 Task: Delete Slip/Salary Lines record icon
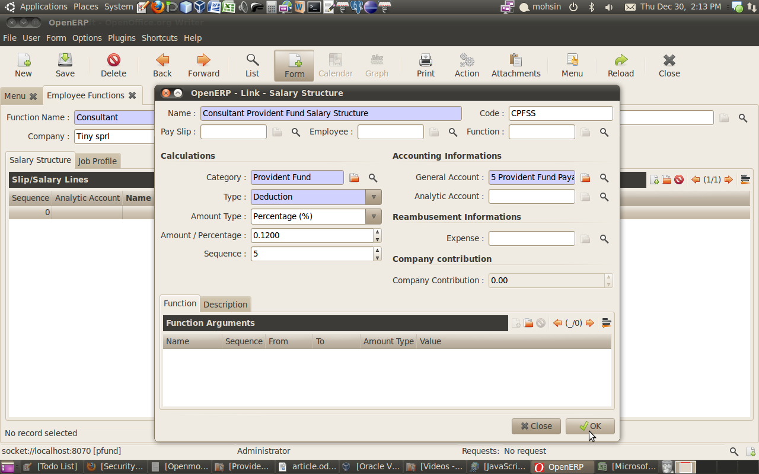pyautogui.click(x=679, y=180)
